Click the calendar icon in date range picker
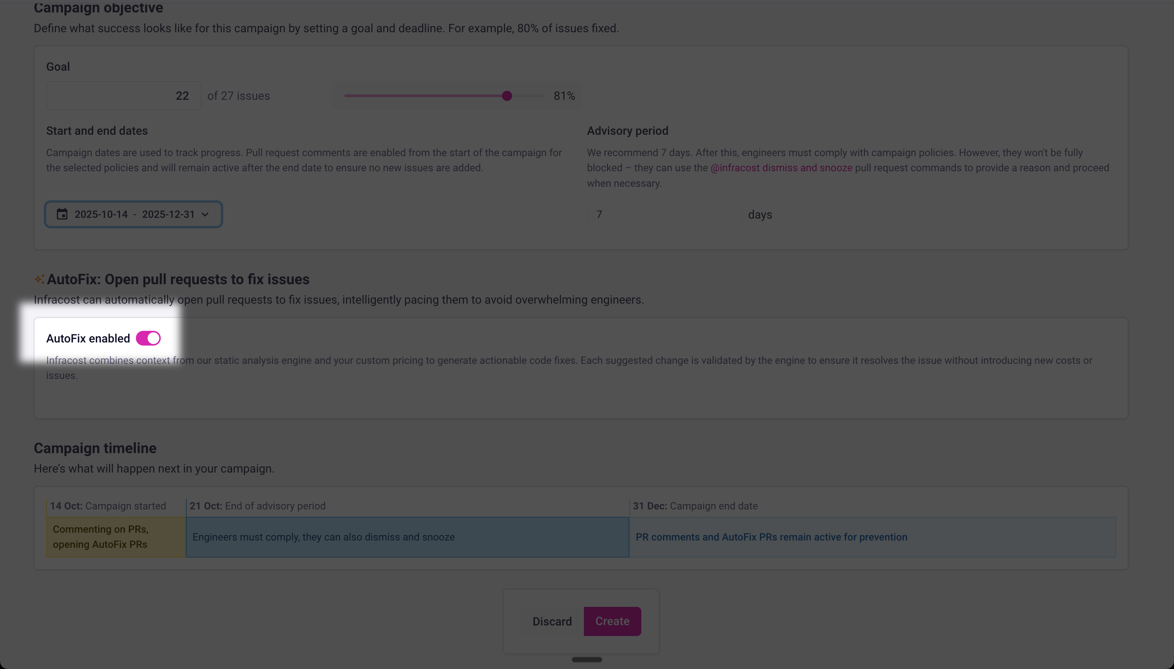 62,214
